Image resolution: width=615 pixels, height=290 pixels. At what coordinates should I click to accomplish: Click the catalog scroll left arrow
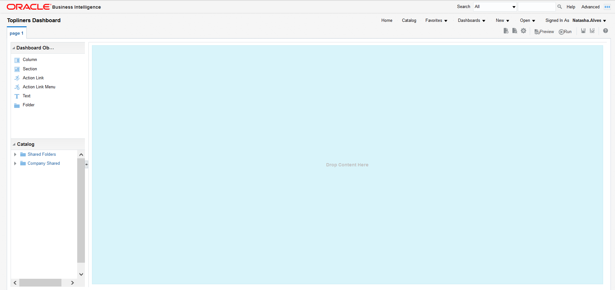15,283
